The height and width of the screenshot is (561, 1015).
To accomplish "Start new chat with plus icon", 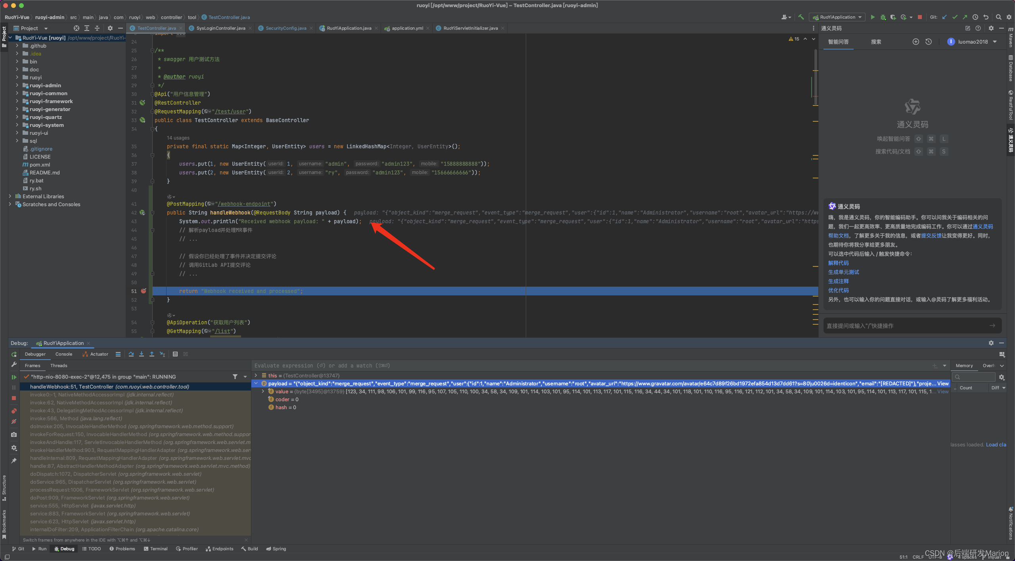I will tap(915, 42).
